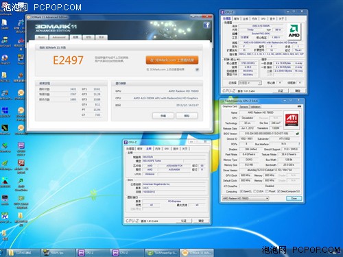Click the OK button in the CPU-Z processor window
The image size is (343, 257).
pos(297,90)
